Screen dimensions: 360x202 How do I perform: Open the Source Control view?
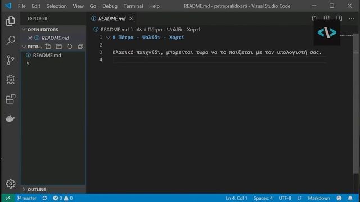click(x=10, y=60)
